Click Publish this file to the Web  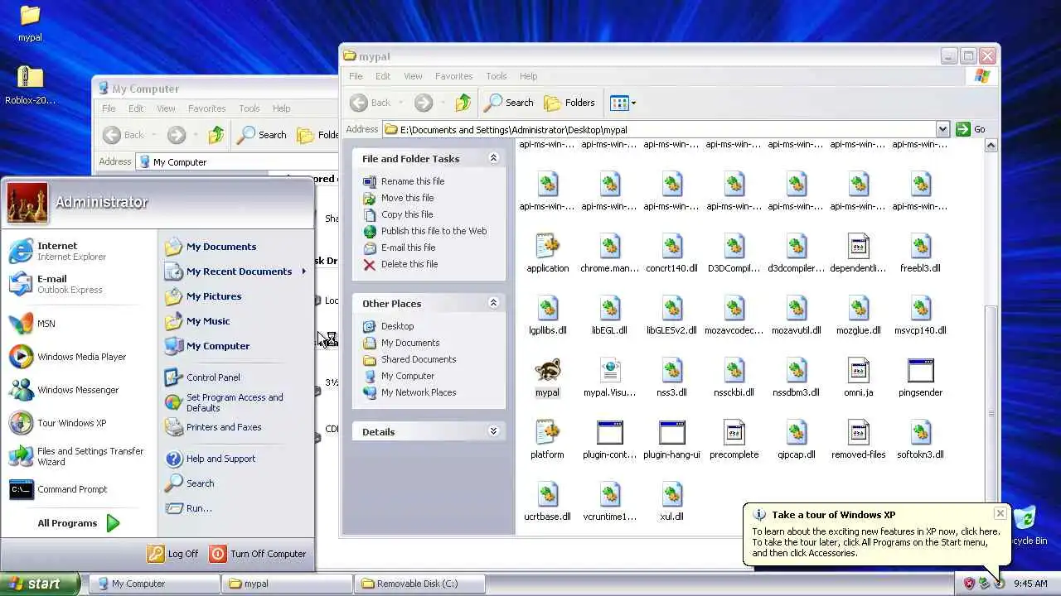(x=434, y=231)
